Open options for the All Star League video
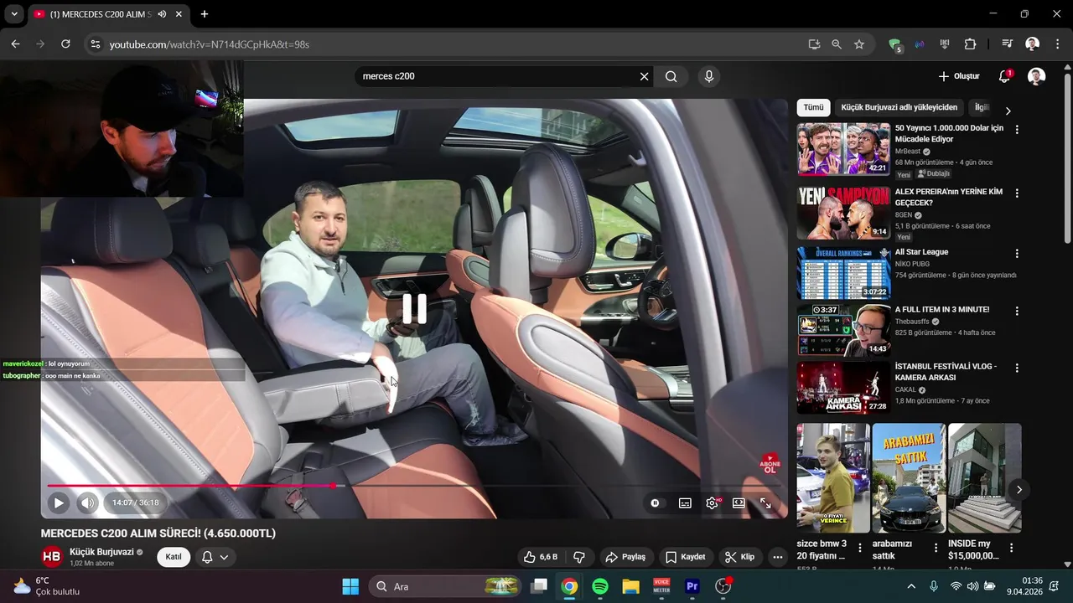Viewport: 1073px width, 603px height. coord(1017,253)
